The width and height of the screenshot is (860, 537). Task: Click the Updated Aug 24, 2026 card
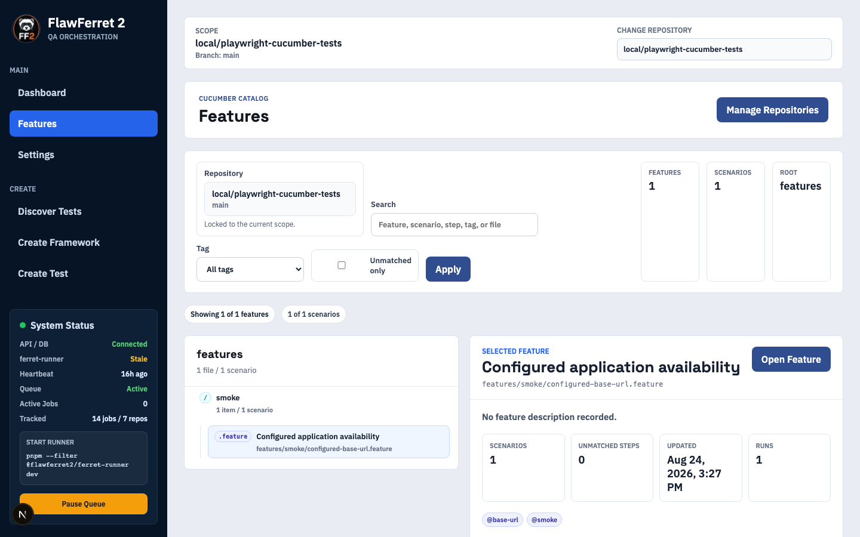coord(701,468)
